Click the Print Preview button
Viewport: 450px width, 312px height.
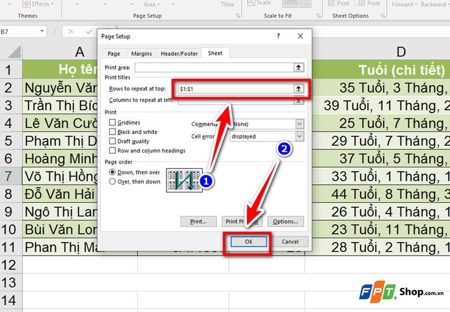(242, 221)
